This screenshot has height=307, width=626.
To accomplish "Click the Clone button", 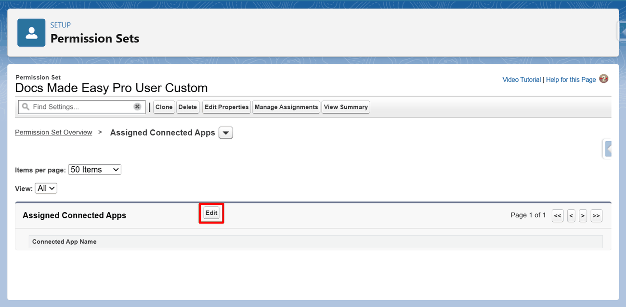I will point(164,107).
